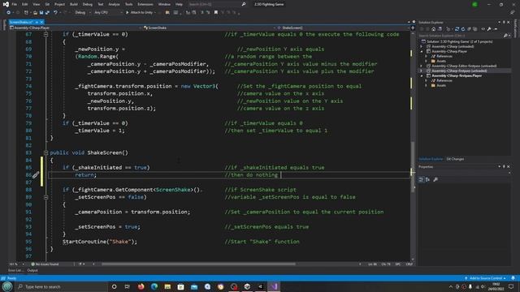The height and width of the screenshot is (292, 520).
Task: Open the Edit menu
Action: click(x=25, y=4)
